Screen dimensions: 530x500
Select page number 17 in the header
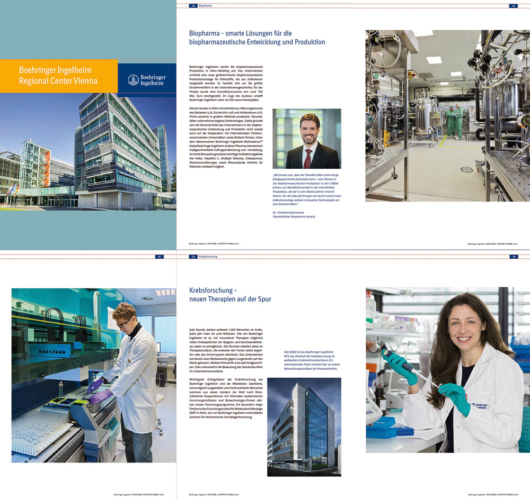click(x=159, y=257)
